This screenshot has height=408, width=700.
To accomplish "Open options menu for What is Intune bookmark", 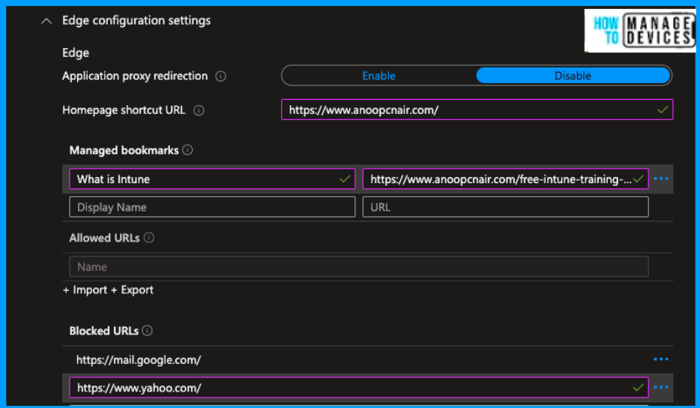I will point(661,178).
